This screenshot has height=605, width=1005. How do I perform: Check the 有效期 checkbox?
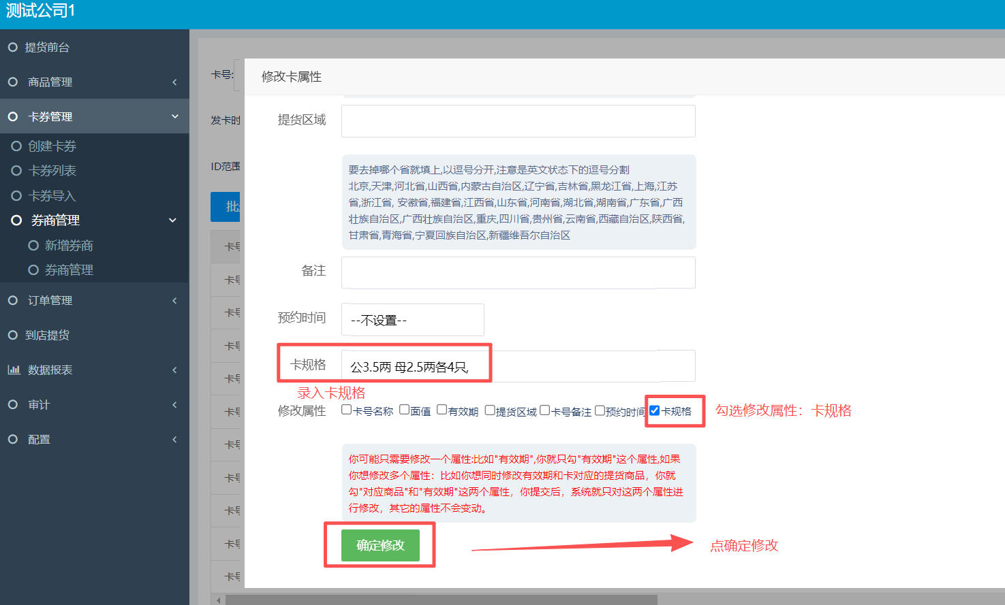pos(442,410)
